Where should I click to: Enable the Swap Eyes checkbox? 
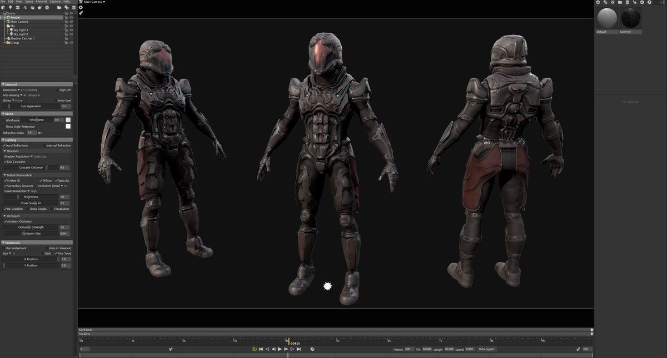coord(56,100)
